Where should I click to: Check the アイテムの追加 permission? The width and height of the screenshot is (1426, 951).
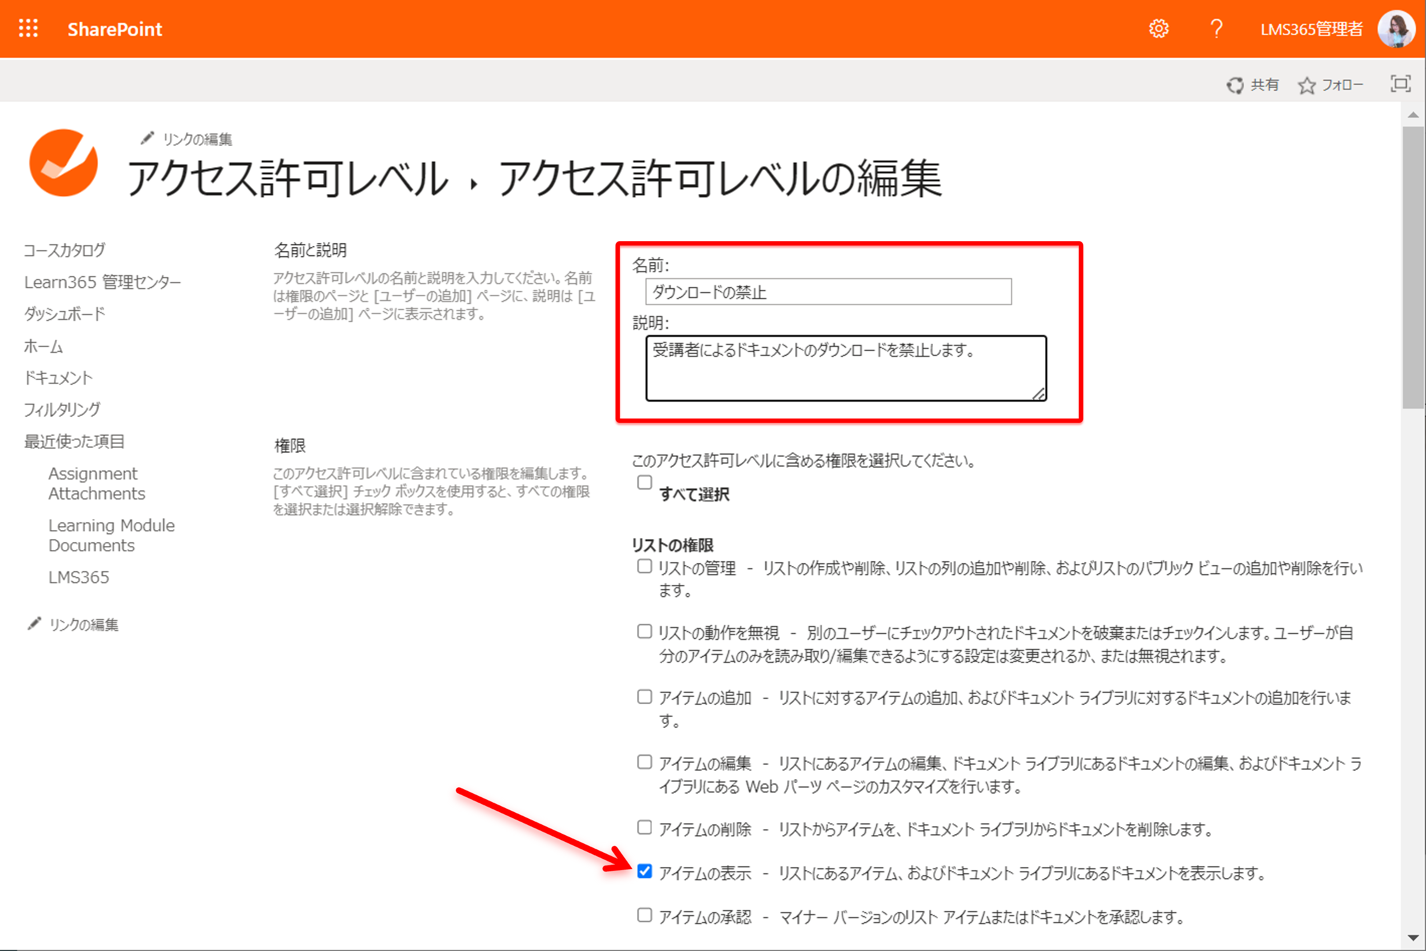click(x=645, y=696)
